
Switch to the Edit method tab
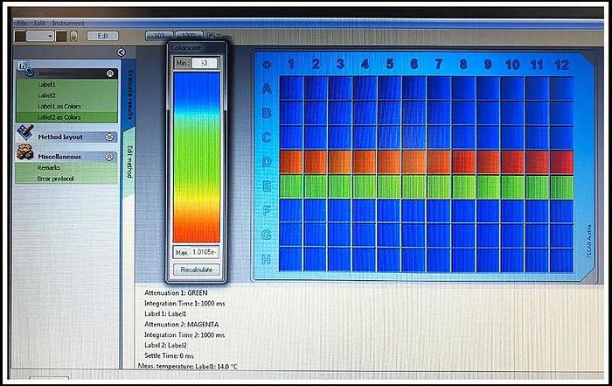(129, 163)
